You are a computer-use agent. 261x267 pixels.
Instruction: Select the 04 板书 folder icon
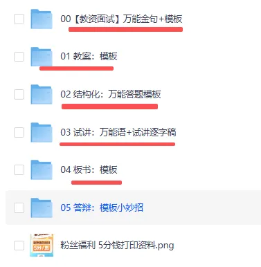click(x=42, y=169)
